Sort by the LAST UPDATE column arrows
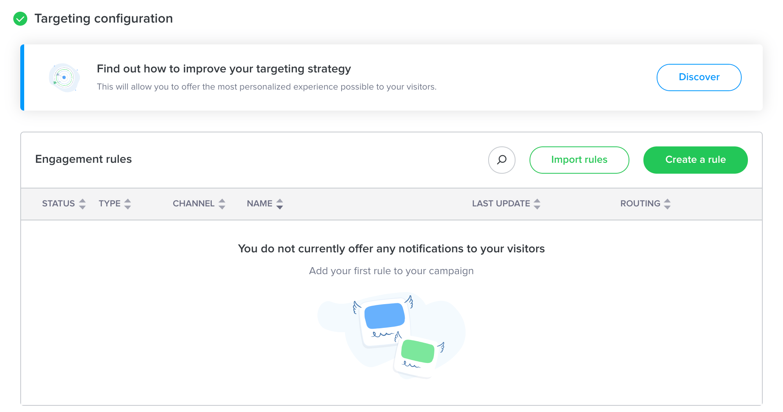This screenshot has height=412, width=783. tap(537, 204)
